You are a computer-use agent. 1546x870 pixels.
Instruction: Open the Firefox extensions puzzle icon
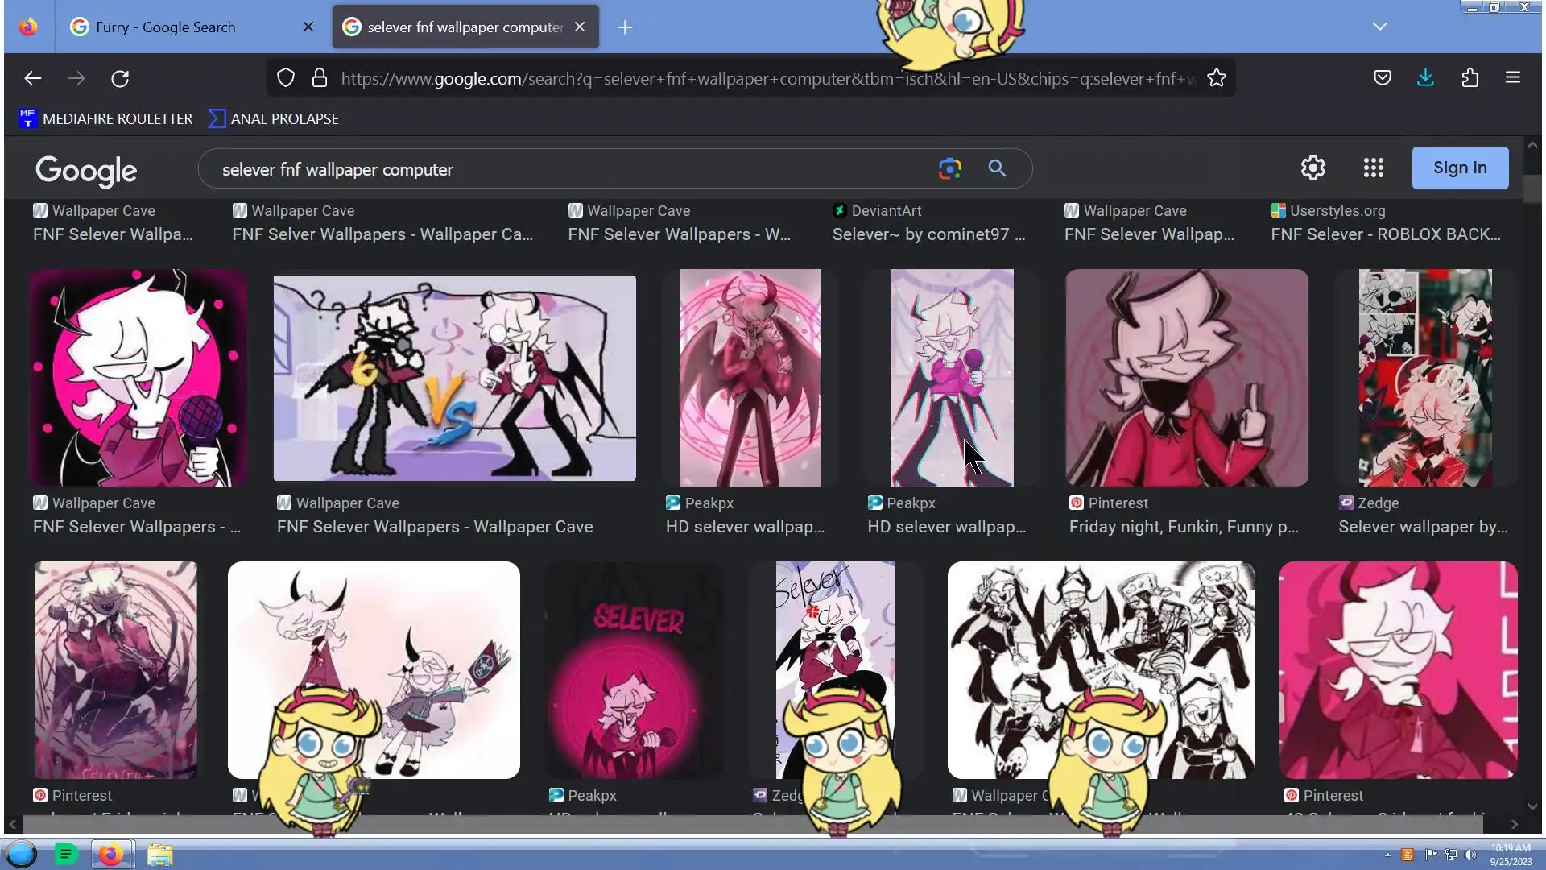pos(1470,78)
